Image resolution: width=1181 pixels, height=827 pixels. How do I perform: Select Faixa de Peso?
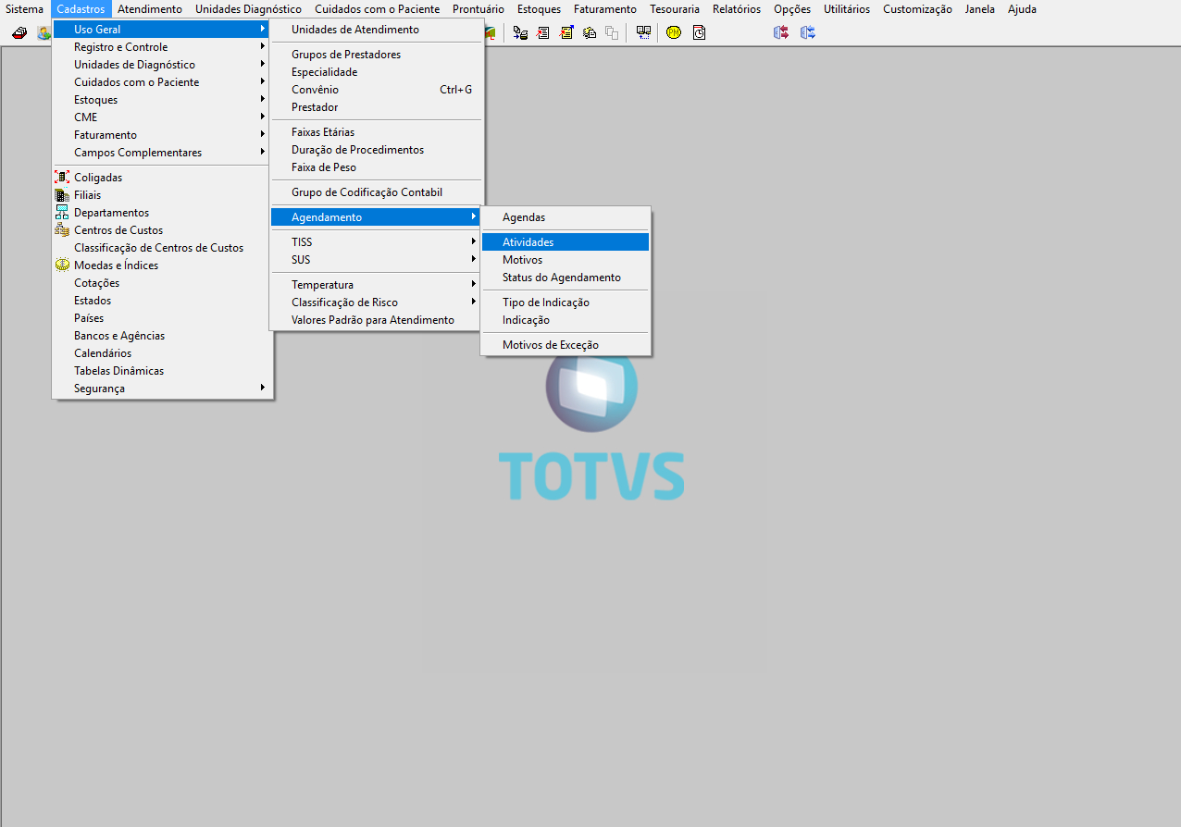click(376, 167)
